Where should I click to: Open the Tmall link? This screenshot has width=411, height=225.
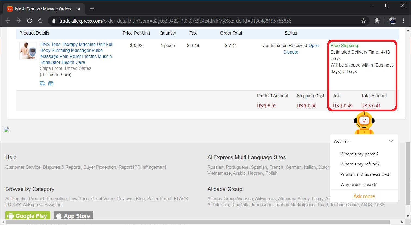tap(322, 205)
